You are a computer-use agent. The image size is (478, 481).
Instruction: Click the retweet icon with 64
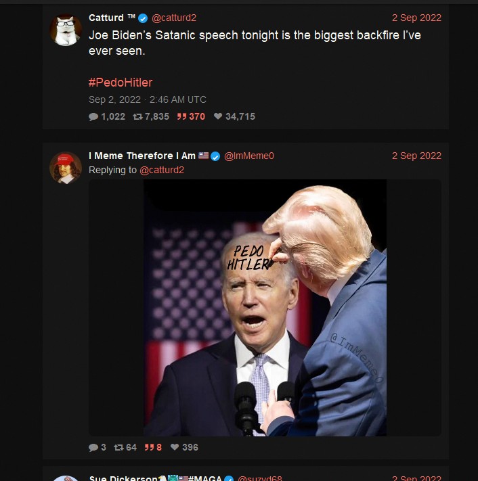(118, 448)
